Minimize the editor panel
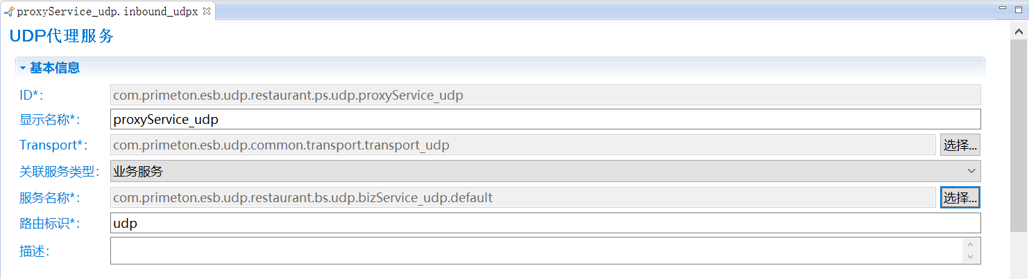1029x279 pixels. 1002,9
